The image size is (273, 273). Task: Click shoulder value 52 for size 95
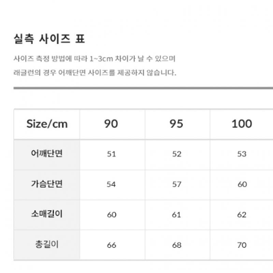(x=176, y=154)
